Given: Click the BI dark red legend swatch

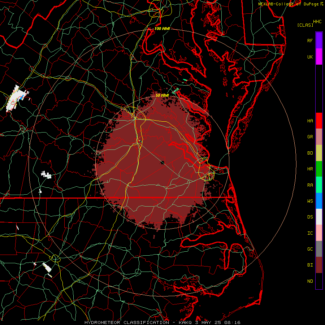Looking at the screenshot, I should 319,265.
